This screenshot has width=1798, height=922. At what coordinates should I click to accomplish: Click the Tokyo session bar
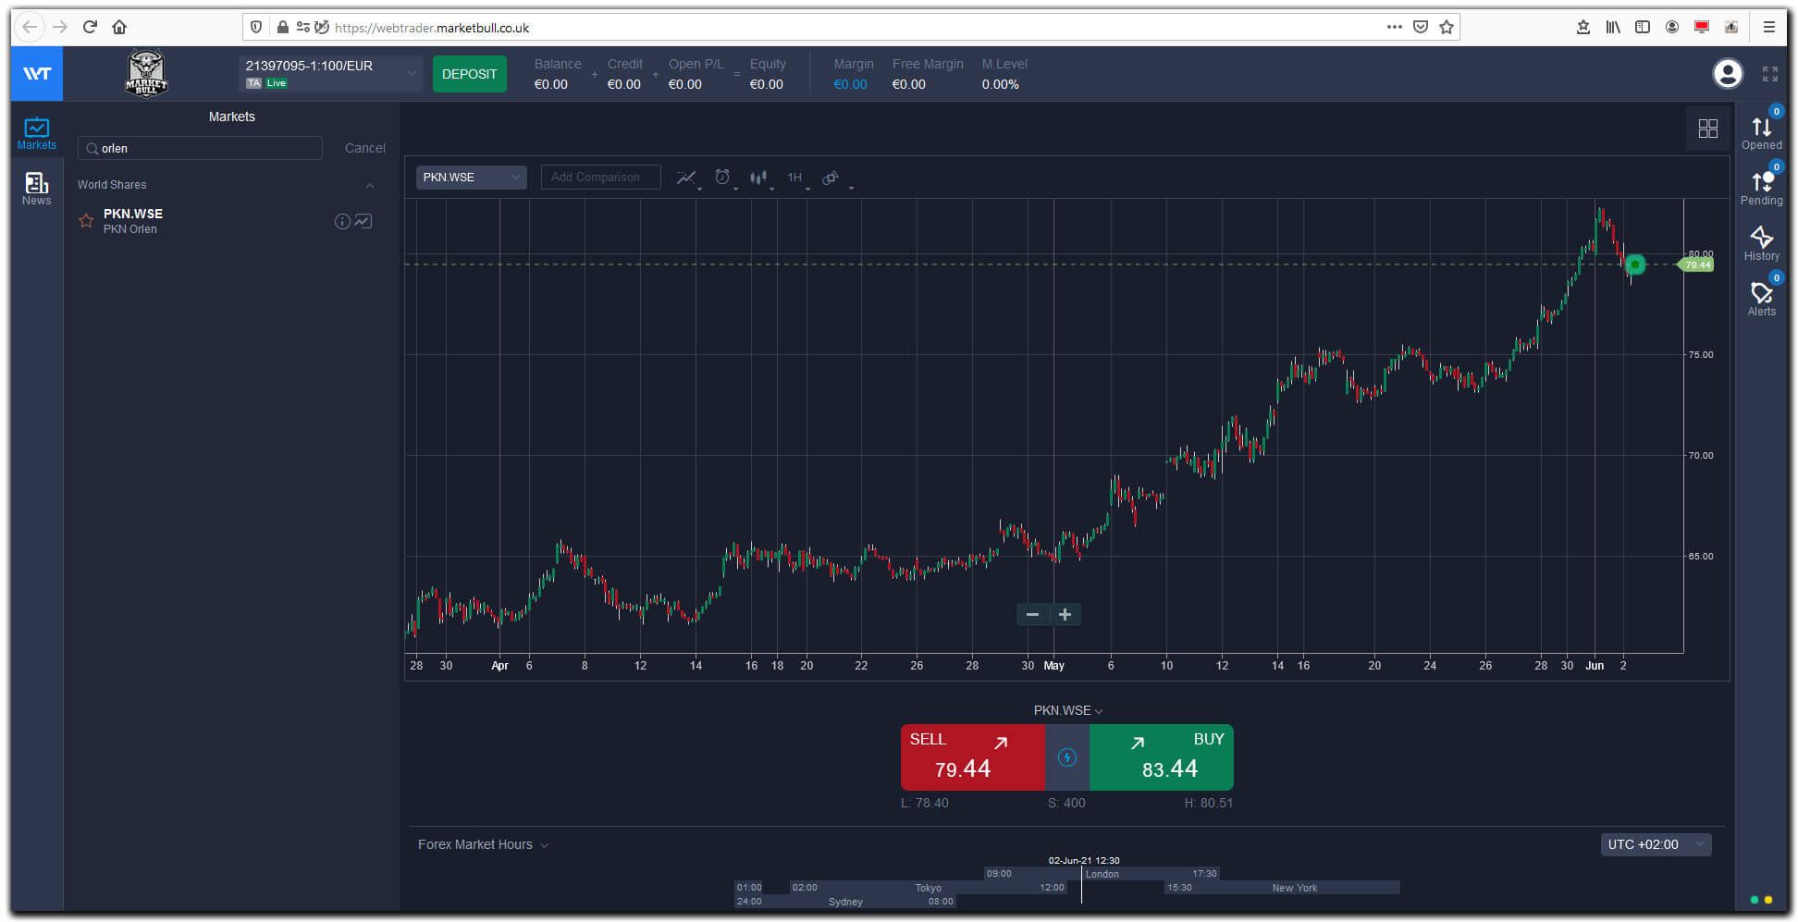tap(928, 888)
